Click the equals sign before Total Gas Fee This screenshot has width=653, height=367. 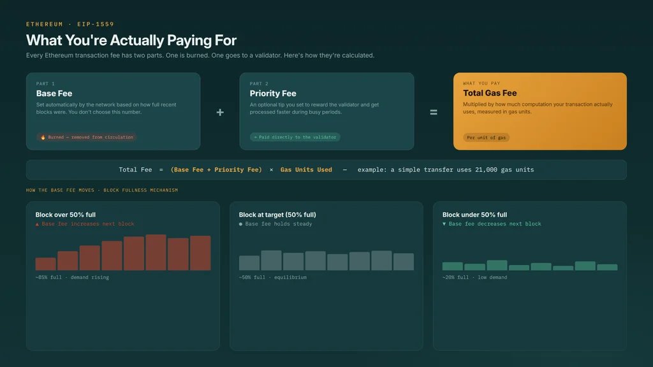click(434, 112)
